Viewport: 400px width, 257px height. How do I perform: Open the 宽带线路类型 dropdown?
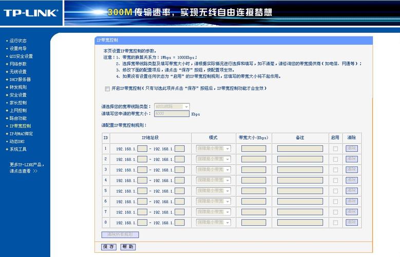coord(172,106)
